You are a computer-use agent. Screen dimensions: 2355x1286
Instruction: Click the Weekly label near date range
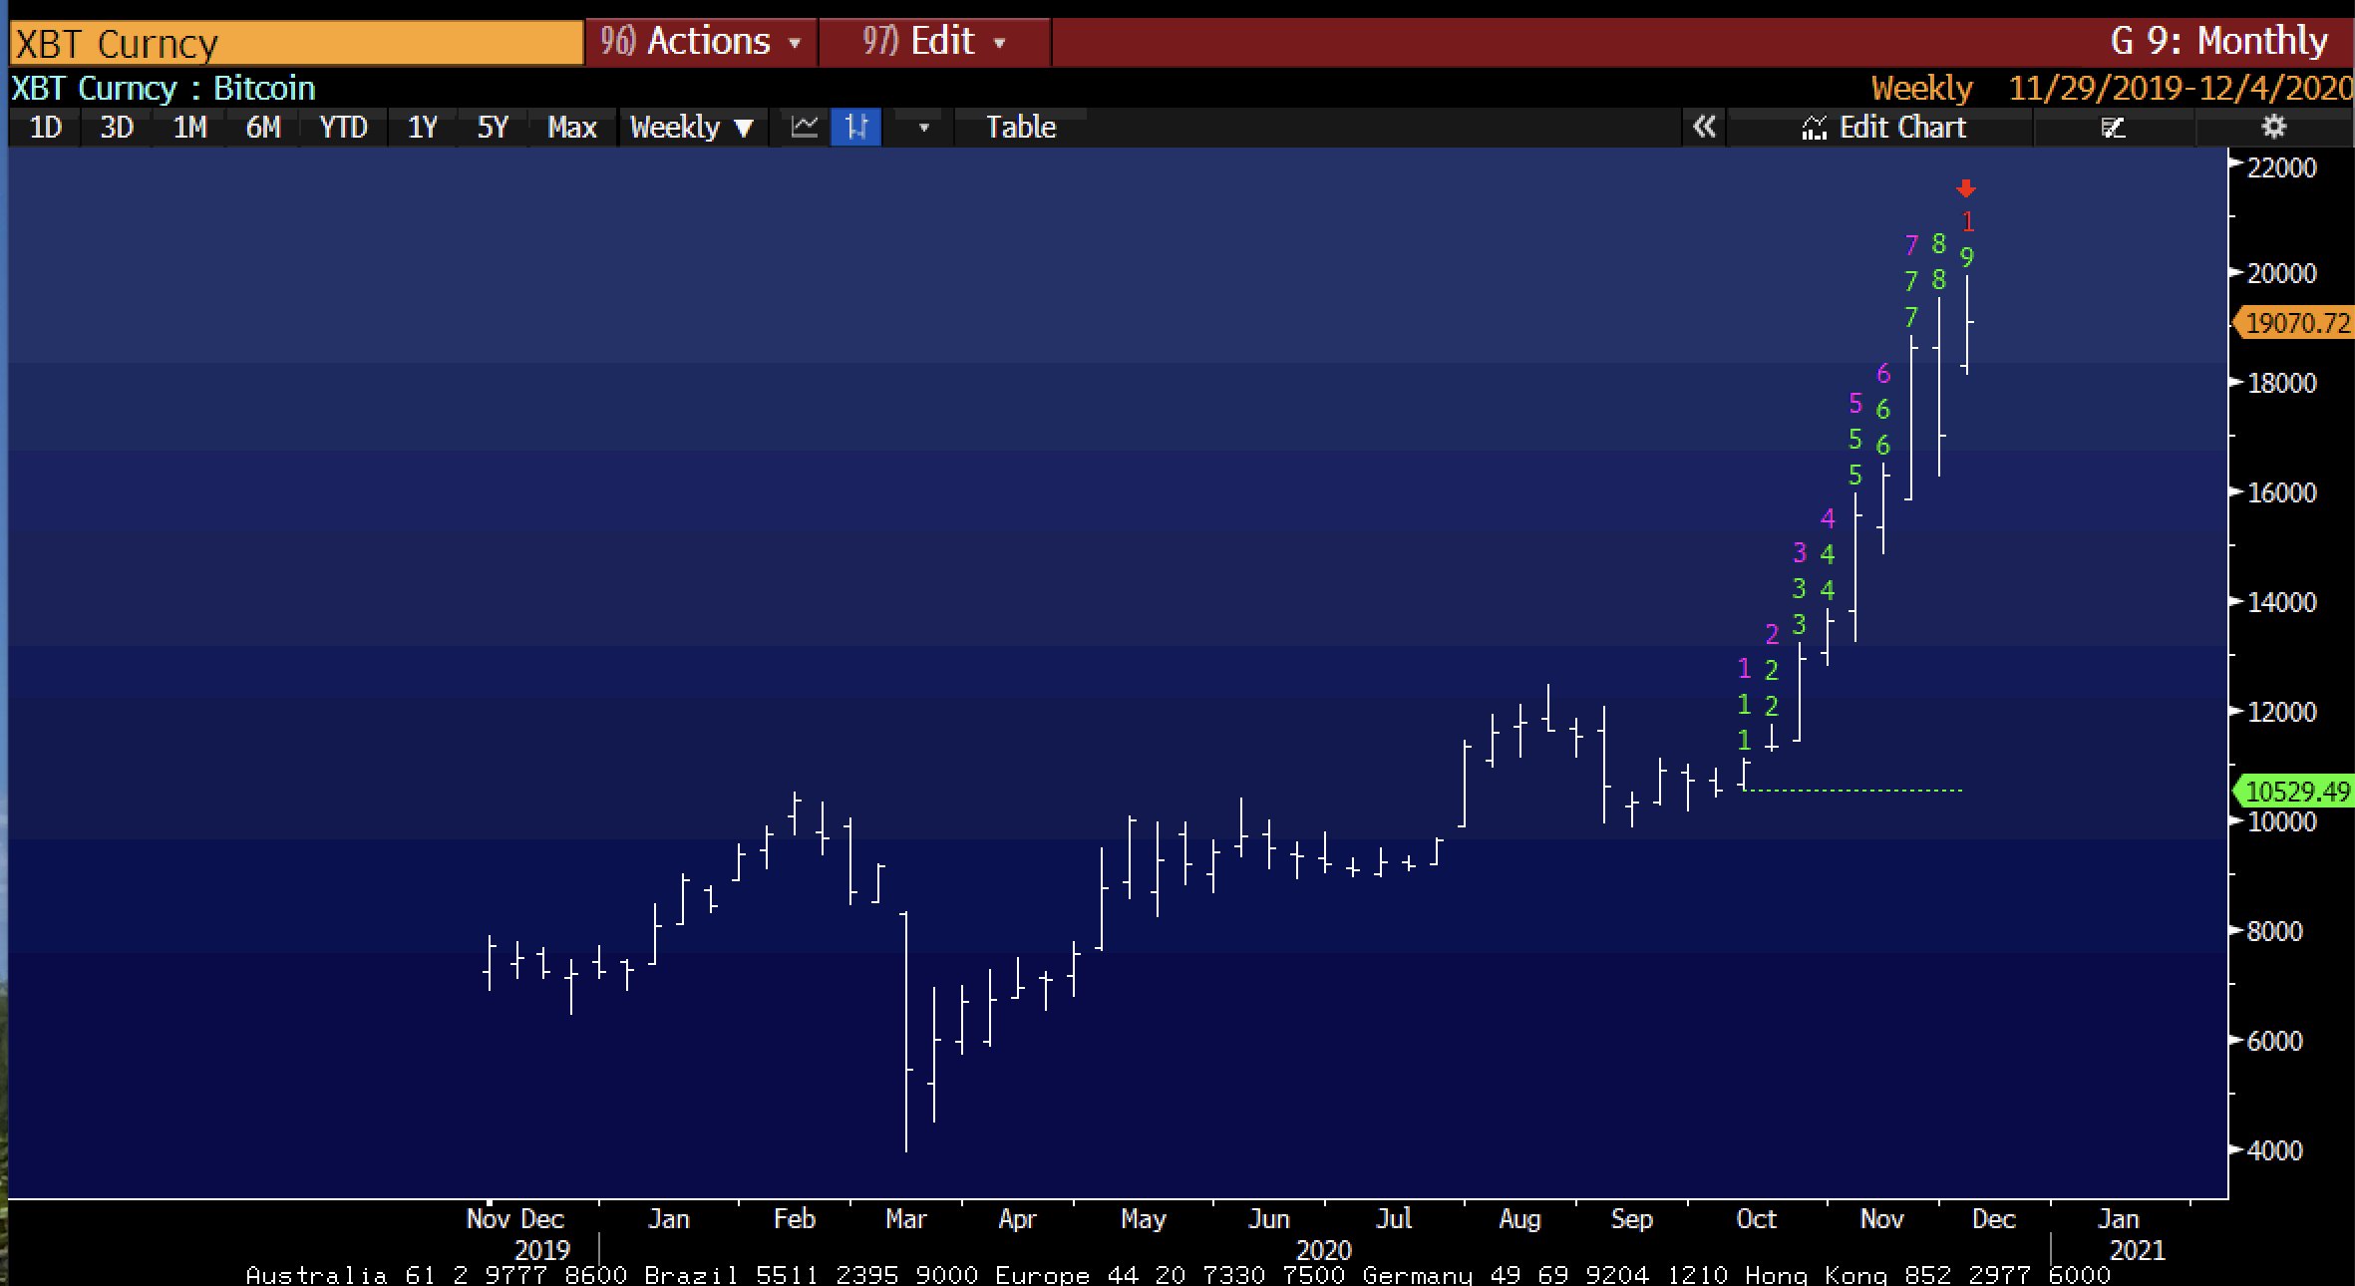(1921, 89)
